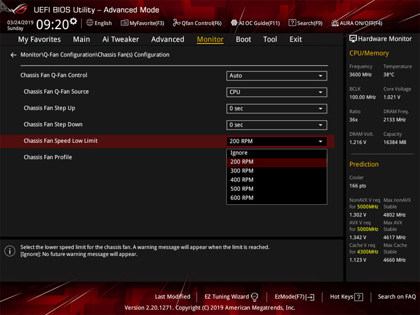Select 300 RPM option
This screenshot has height=315, width=420.
tap(276, 171)
